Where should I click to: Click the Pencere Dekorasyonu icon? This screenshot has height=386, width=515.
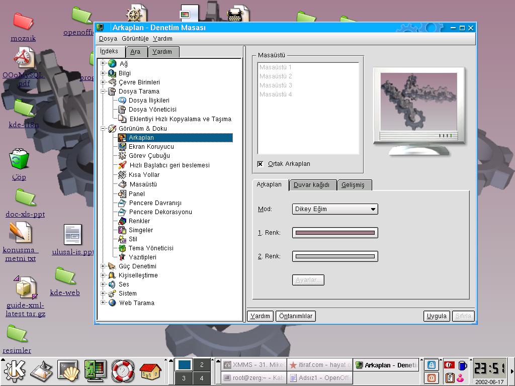click(x=122, y=212)
